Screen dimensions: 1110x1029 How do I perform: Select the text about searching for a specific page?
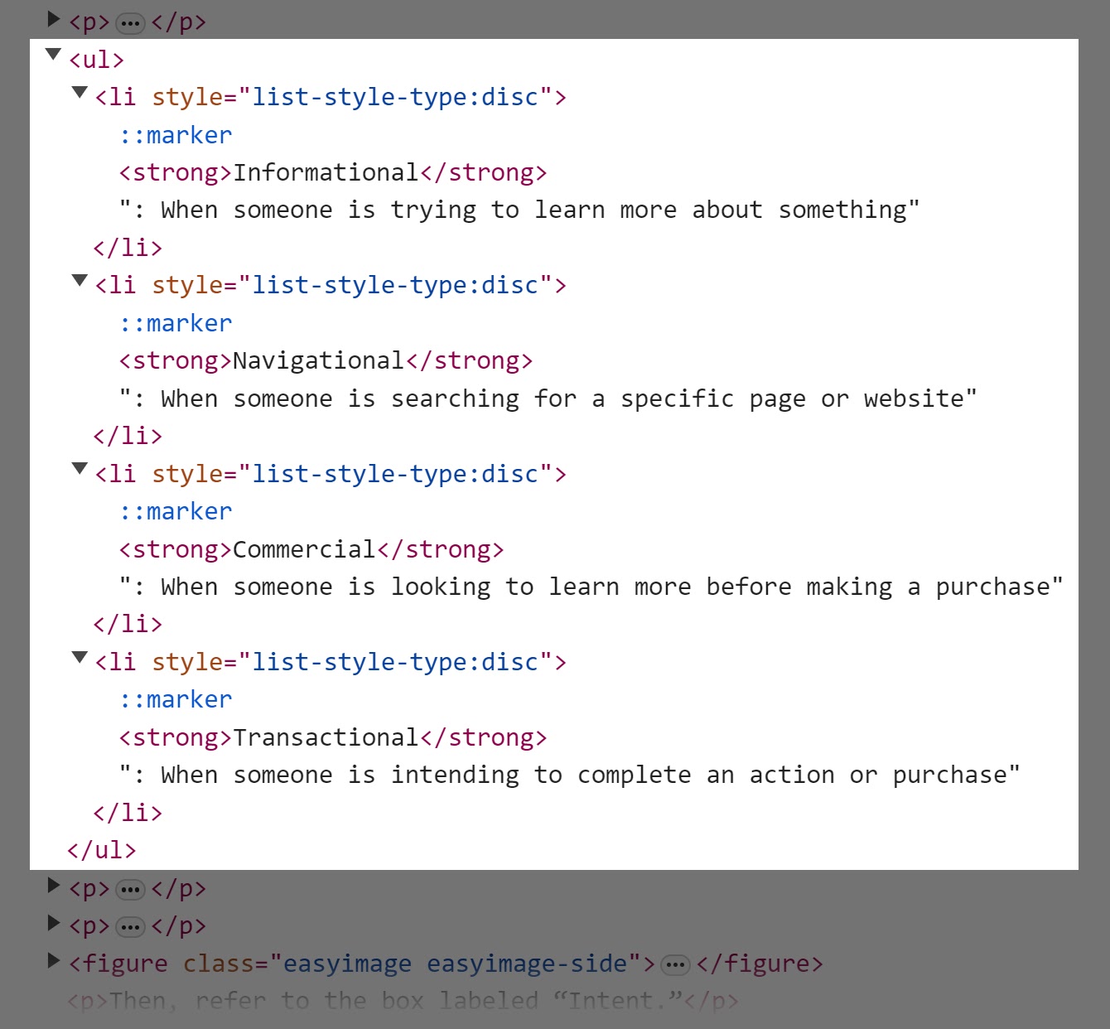pyautogui.click(x=548, y=399)
